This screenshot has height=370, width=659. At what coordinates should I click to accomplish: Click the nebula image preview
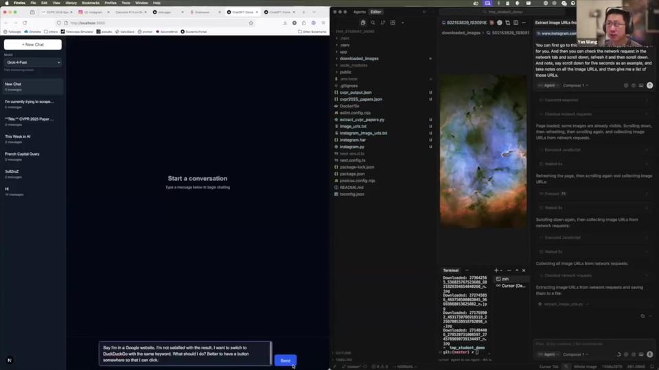coord(483,151)
